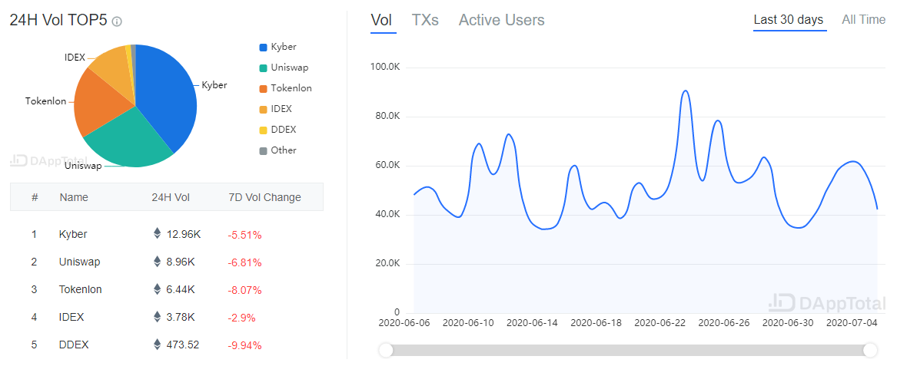
Task: Click the 100.0K y-axis label
Action: coord(385,68)
